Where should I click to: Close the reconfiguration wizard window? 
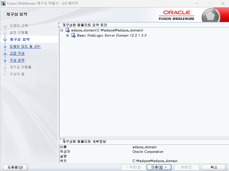(223, 3)
